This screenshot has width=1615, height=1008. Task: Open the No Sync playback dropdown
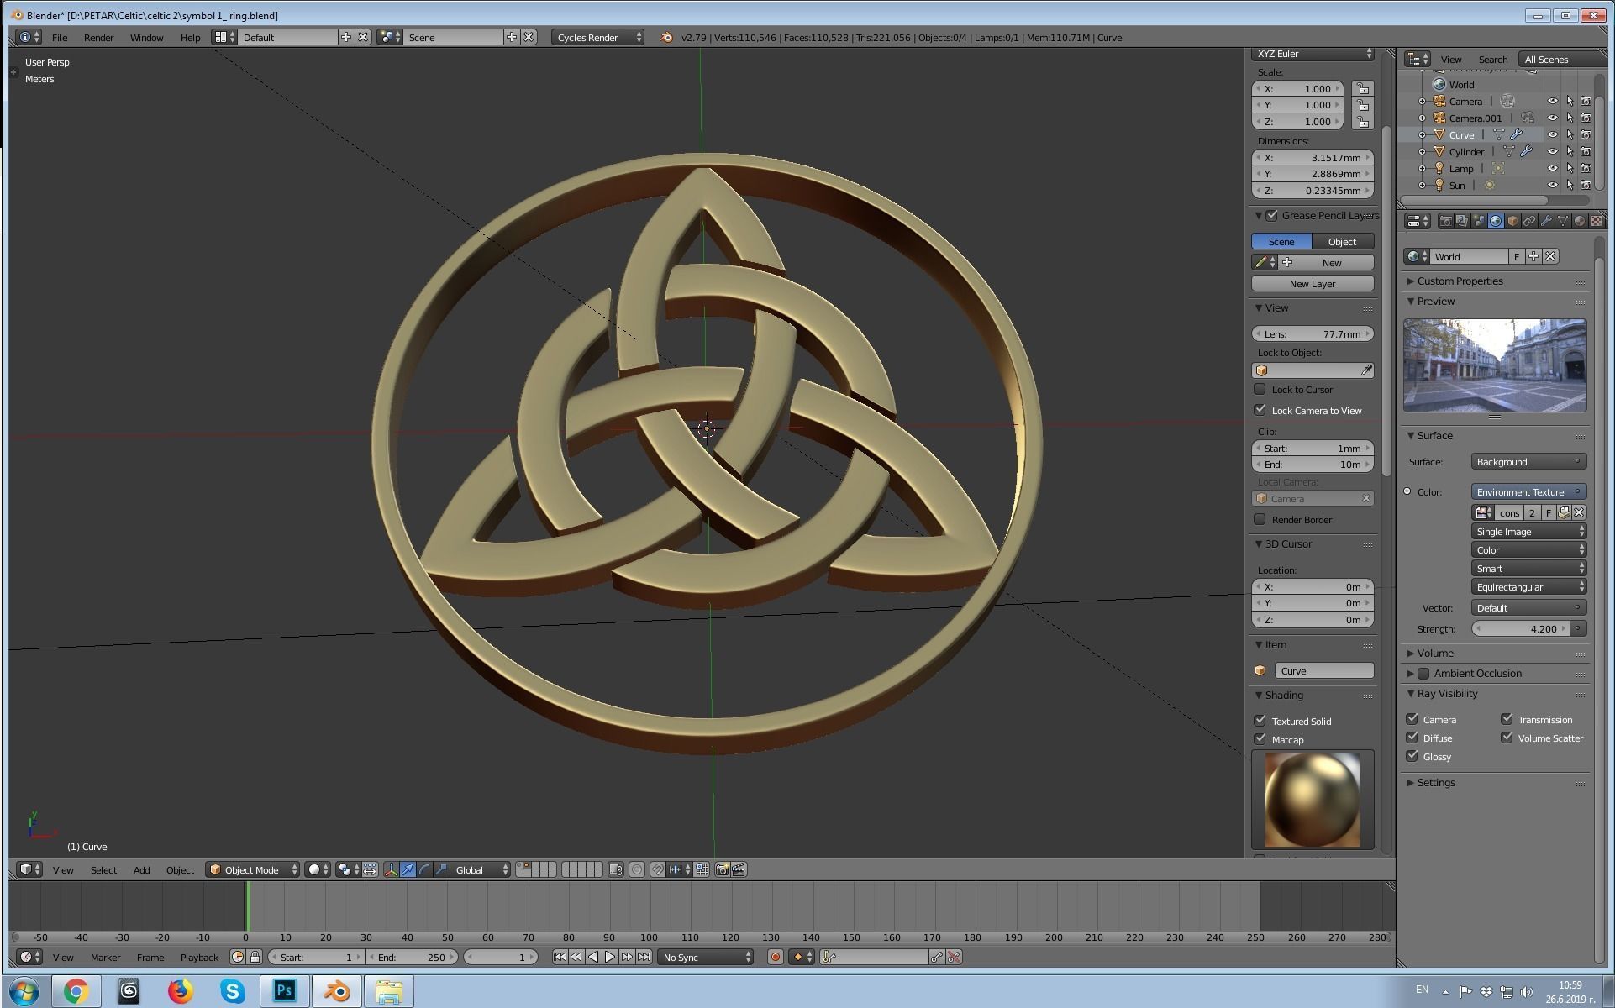coord(706,957)
